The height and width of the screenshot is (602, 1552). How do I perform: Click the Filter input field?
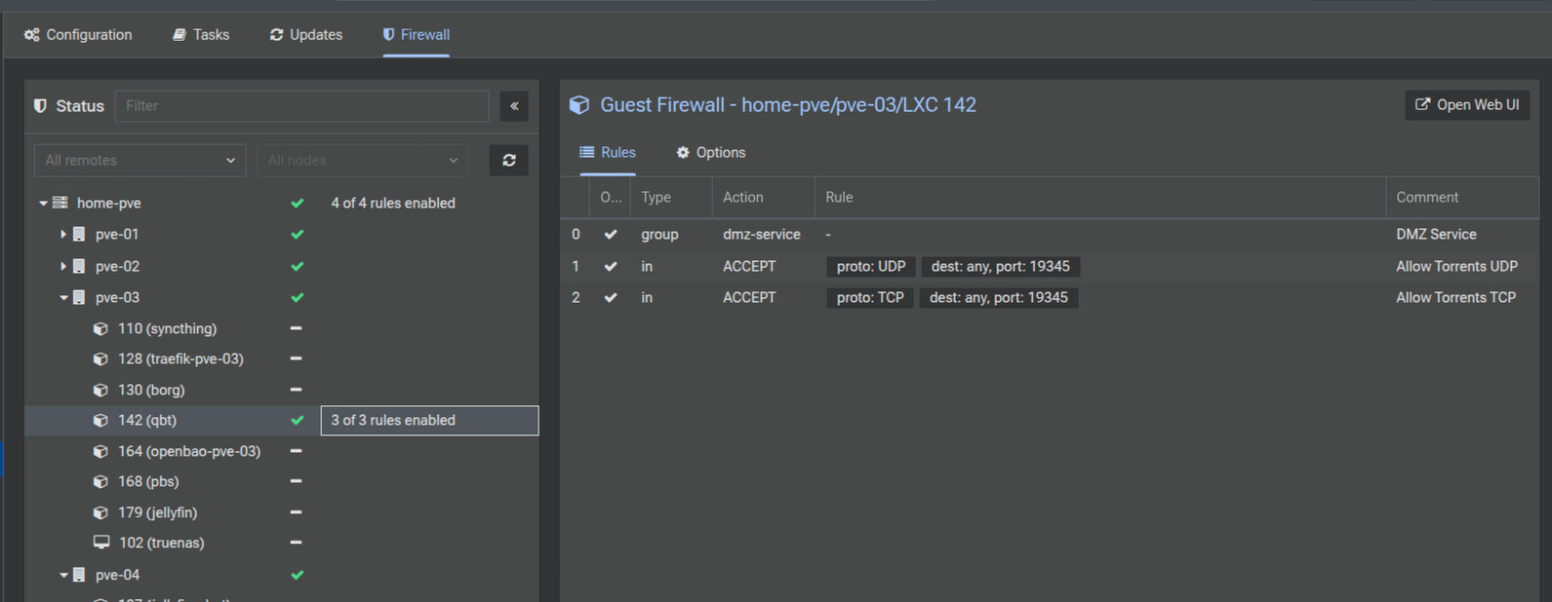(301, 106)
